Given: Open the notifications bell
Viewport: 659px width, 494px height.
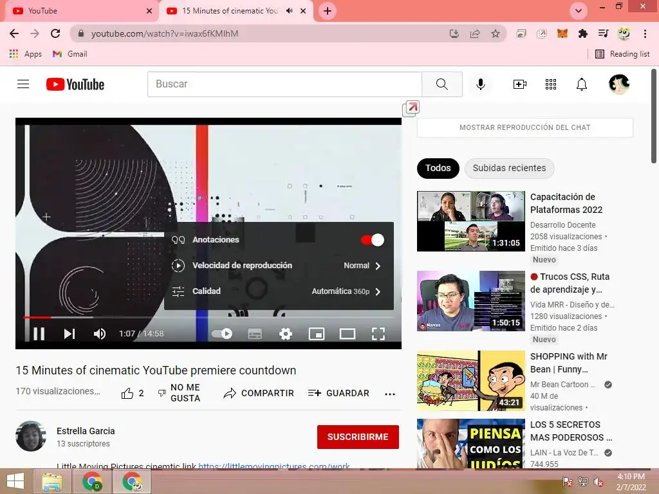Looking at the screenshot, I should click(x=582, y=84).
